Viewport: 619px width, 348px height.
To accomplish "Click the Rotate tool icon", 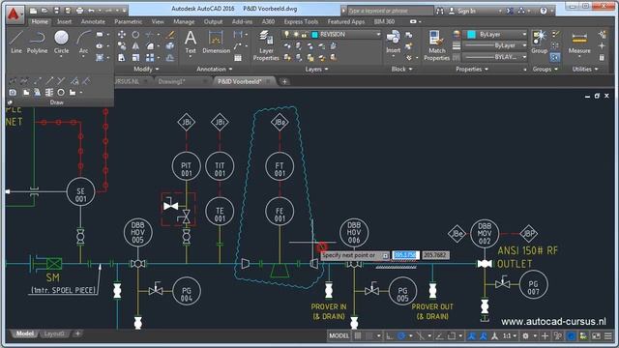I will pyautogui.click(x=135, y=35).
